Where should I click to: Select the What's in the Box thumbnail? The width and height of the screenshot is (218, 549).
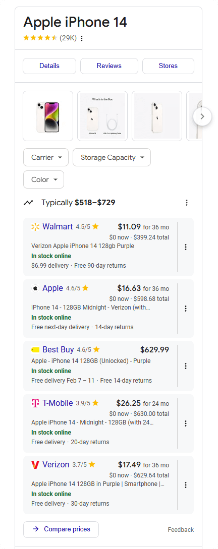coord(102,116)
